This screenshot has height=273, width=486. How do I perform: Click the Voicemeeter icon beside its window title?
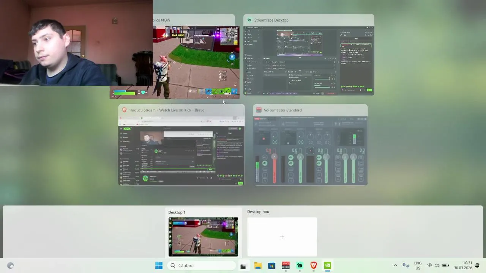coord(259,110)
